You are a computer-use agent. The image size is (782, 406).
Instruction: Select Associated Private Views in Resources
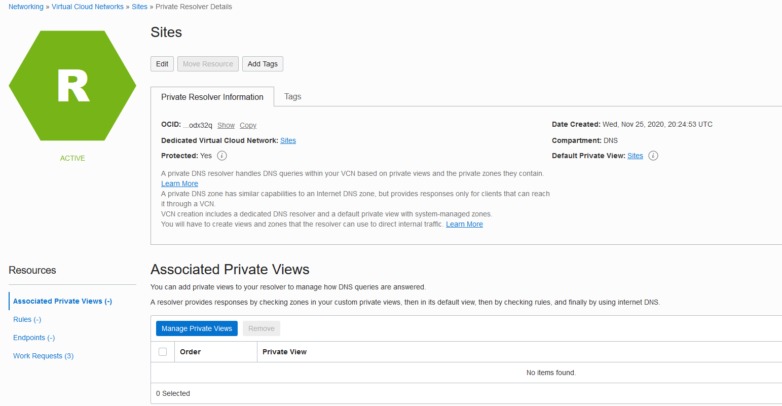[x=63, y=301]
